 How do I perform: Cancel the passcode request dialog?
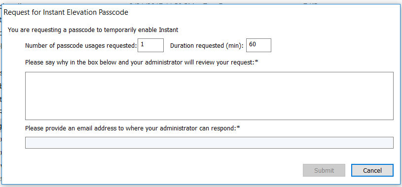click(372, 170)
